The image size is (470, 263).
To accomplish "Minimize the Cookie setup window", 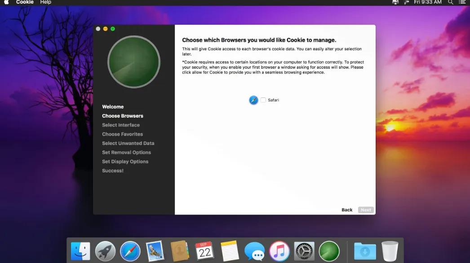I will coord(105,29).
